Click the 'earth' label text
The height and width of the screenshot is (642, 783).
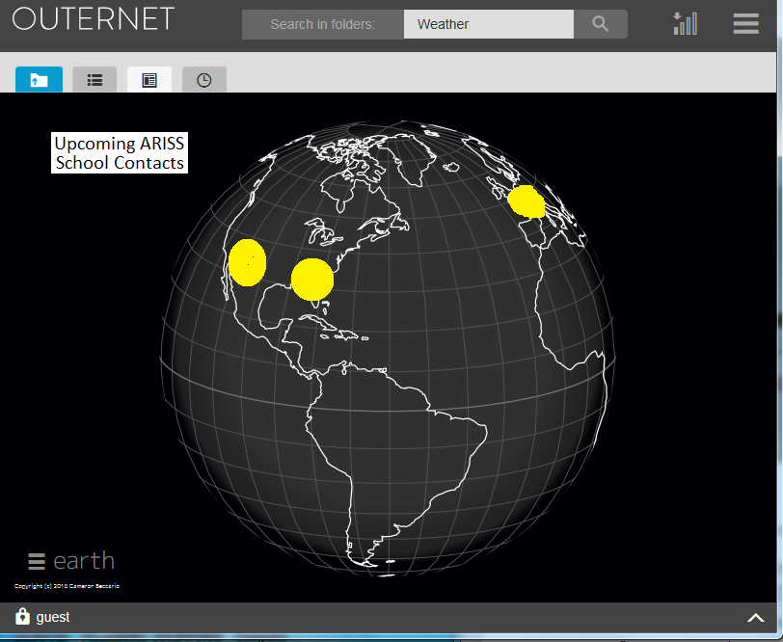tap(84, 561)
